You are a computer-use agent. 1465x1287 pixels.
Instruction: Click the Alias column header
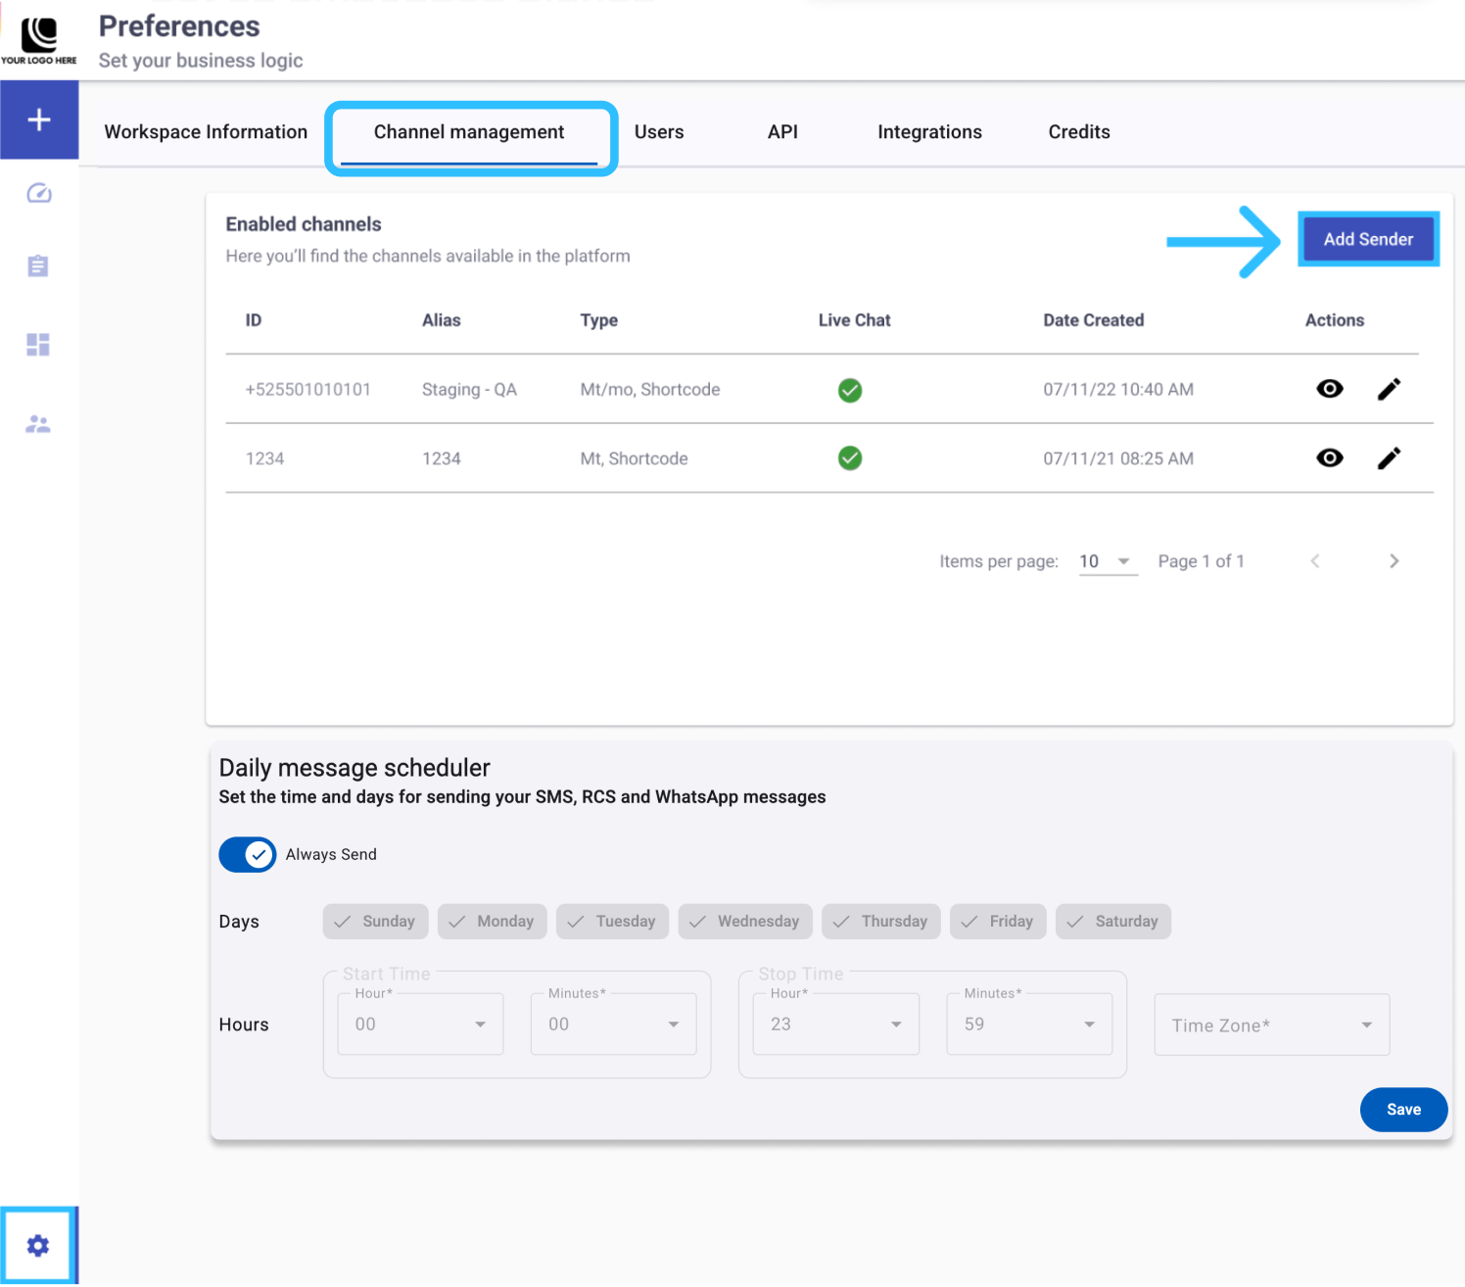[x=442, y=320]
